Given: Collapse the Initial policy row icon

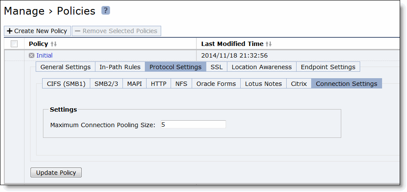Looking at the screenshot, I should 32,55.
